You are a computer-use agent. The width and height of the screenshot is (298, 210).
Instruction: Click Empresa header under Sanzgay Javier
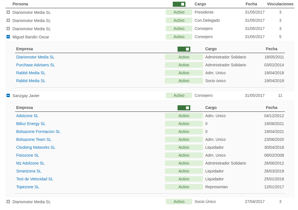[25, 108]
